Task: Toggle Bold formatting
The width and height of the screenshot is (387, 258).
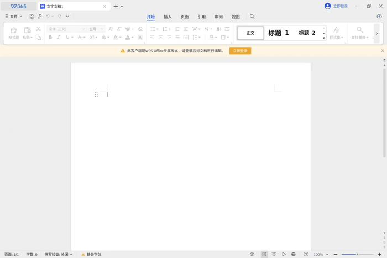Action: [50, 38]
